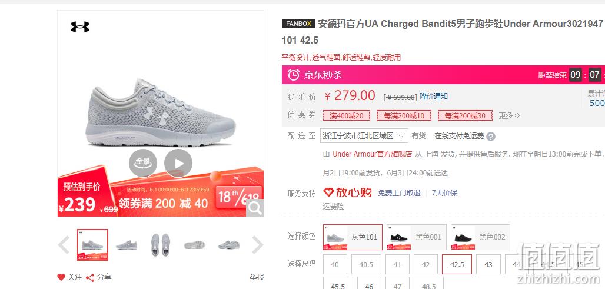Image resolution: width=605 pixels, height=289 pixels.
Task: Open the 降价通知 price alert link
Action: click(x=434, y=97)
